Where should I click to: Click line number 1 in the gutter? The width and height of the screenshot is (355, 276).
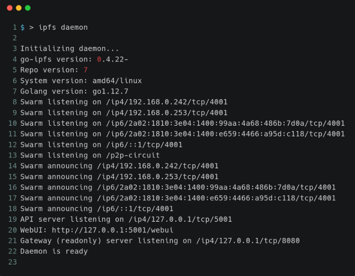pyautogui.click(x=15, y=27)
